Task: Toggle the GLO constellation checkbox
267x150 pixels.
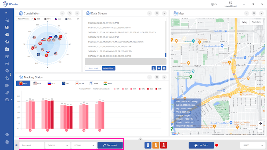Action: point(56,19)
